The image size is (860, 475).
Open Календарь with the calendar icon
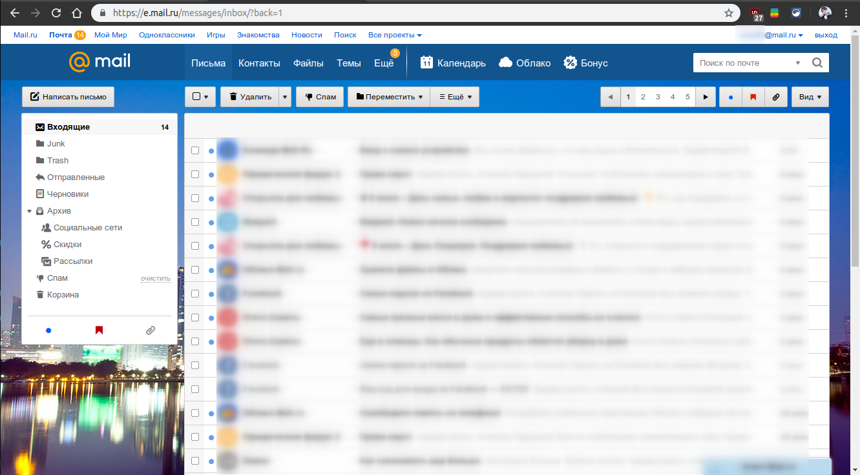coord(453,63)
